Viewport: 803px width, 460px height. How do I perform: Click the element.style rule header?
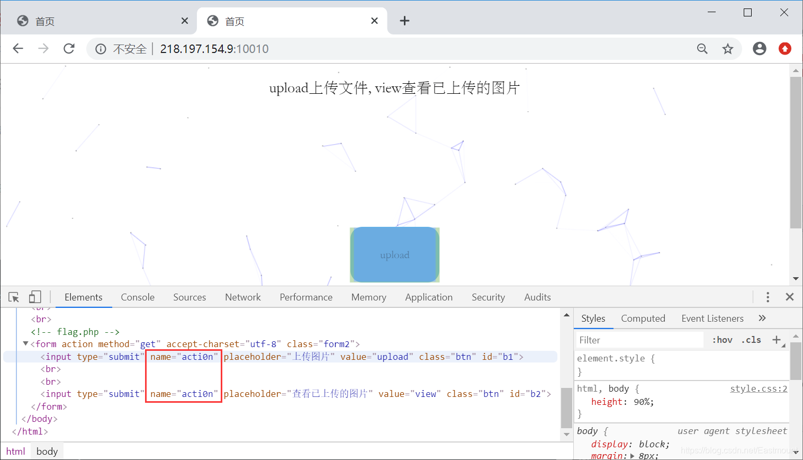(616, 358)
